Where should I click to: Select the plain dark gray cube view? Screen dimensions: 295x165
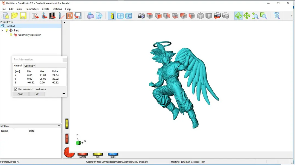coord(209,16)
